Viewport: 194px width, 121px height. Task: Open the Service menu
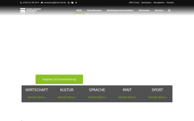point(159,11)
